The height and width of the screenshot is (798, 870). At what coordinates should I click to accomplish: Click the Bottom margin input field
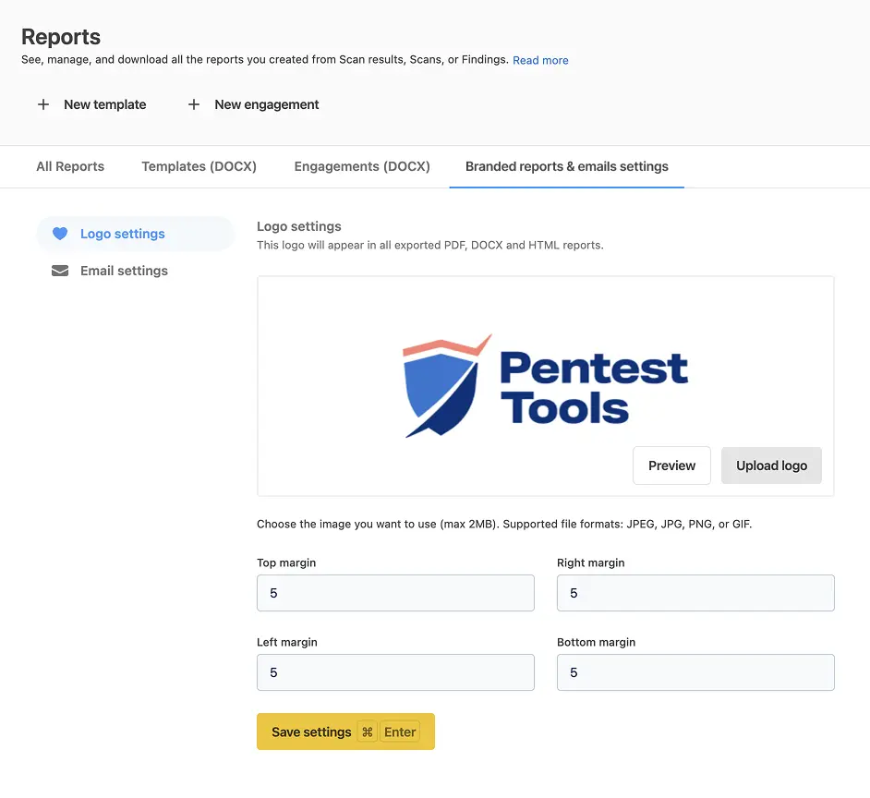coord(695,672)
